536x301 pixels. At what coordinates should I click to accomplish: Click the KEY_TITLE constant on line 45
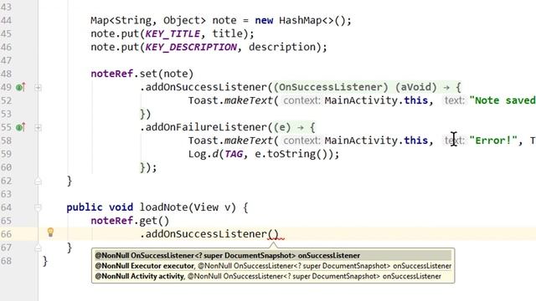tap(173, 33)
